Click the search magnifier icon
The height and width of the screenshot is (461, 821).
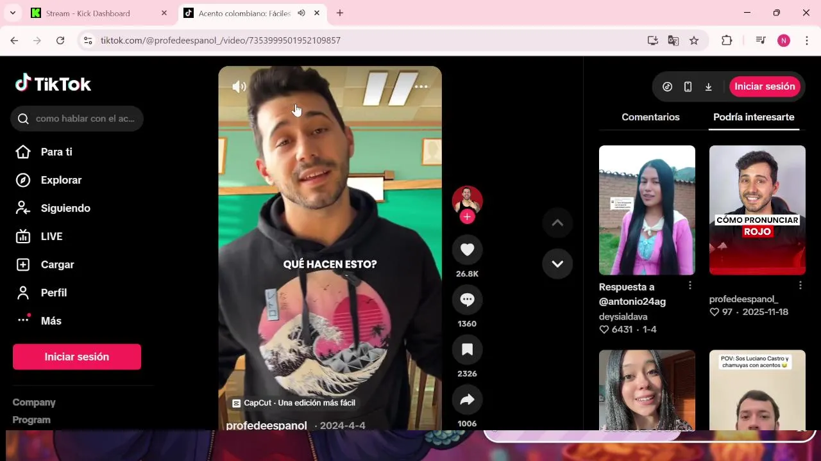(x=24, y=118)
